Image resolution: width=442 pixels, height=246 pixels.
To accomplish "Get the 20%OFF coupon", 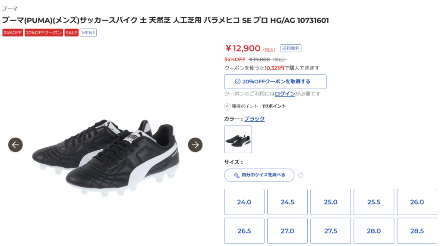I will tap(275, 82).
